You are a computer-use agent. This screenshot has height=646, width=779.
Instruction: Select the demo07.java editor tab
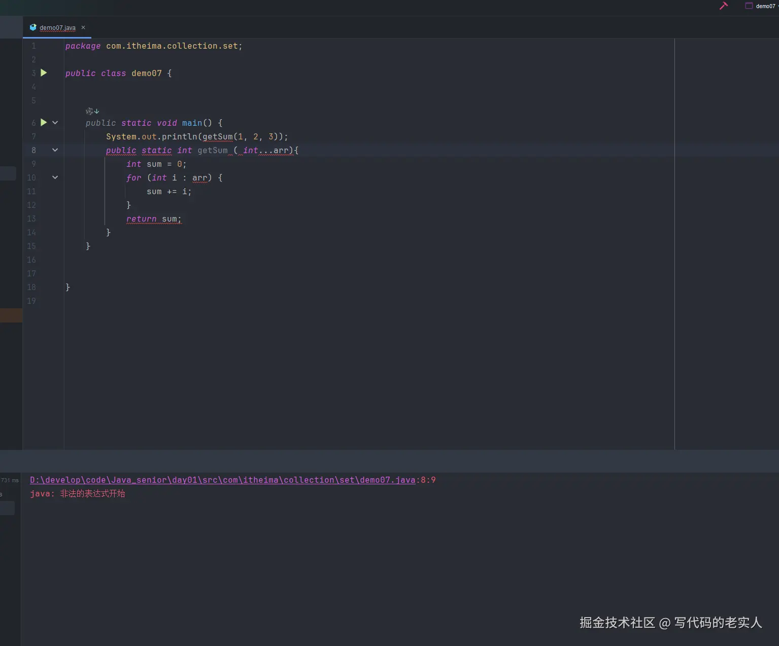[x=57, y=28]
